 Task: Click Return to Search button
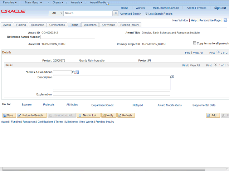click(32, 115)
